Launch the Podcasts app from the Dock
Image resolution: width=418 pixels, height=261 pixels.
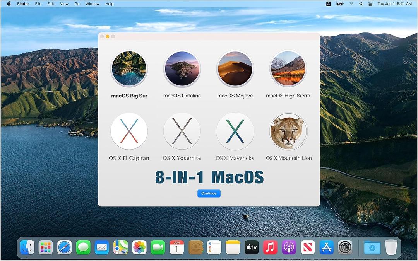click(289, 247)
